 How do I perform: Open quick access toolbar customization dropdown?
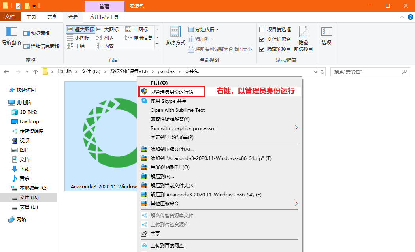34,6
